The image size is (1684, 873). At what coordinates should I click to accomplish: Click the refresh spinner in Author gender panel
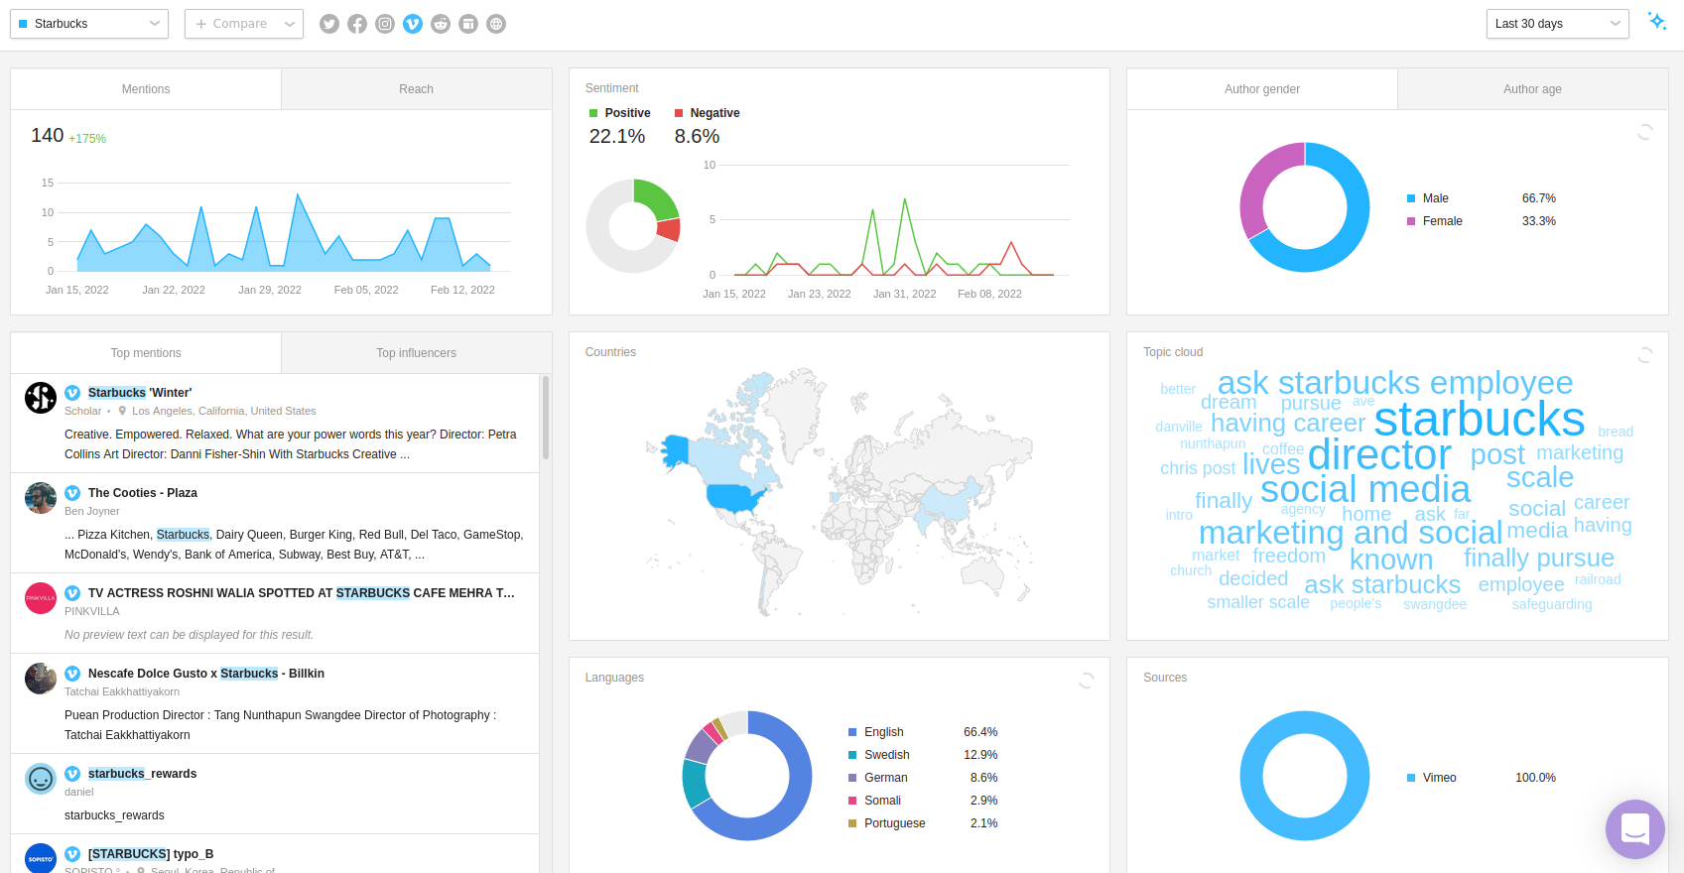click(x=1644, y=132)
